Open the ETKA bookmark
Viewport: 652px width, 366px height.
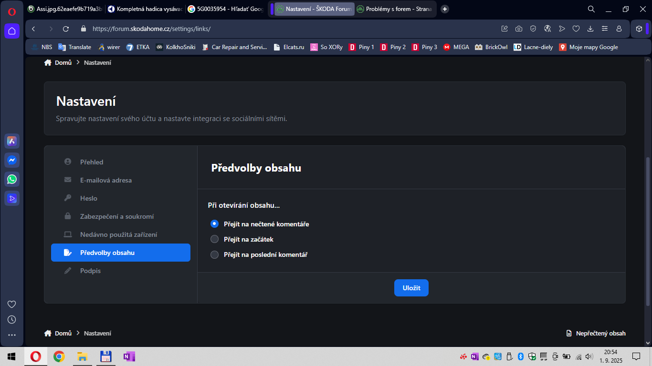click(138, 47)
